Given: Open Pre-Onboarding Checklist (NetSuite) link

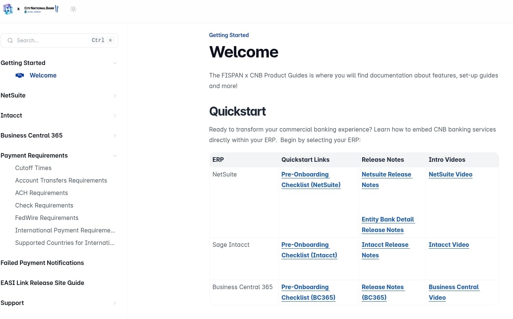Looking at the screenshot, I should 311,180.
